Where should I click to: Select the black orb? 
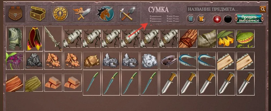(228, 19)
